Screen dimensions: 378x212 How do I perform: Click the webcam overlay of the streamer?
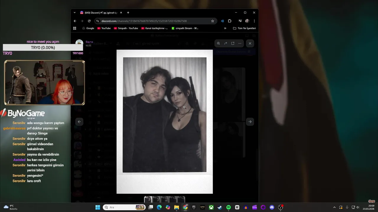pos(45,83)
